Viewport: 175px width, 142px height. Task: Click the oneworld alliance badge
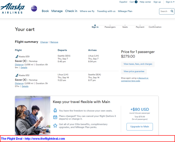[x=34, y=8]
